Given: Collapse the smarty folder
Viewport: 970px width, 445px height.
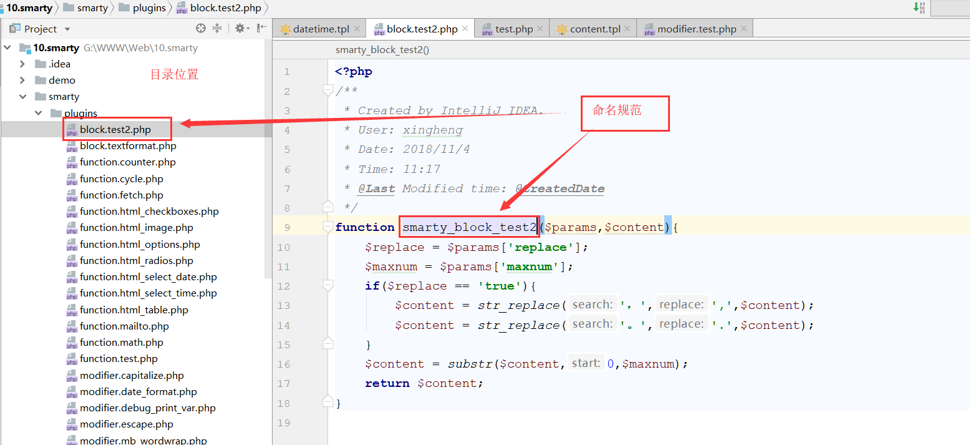Looking at the screenshot, I should pyautogui.click(x=22, y=97).
